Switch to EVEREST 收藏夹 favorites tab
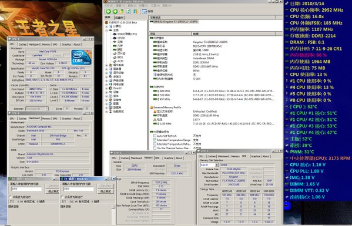Screen dimensions: 352x226 [119, 18]
